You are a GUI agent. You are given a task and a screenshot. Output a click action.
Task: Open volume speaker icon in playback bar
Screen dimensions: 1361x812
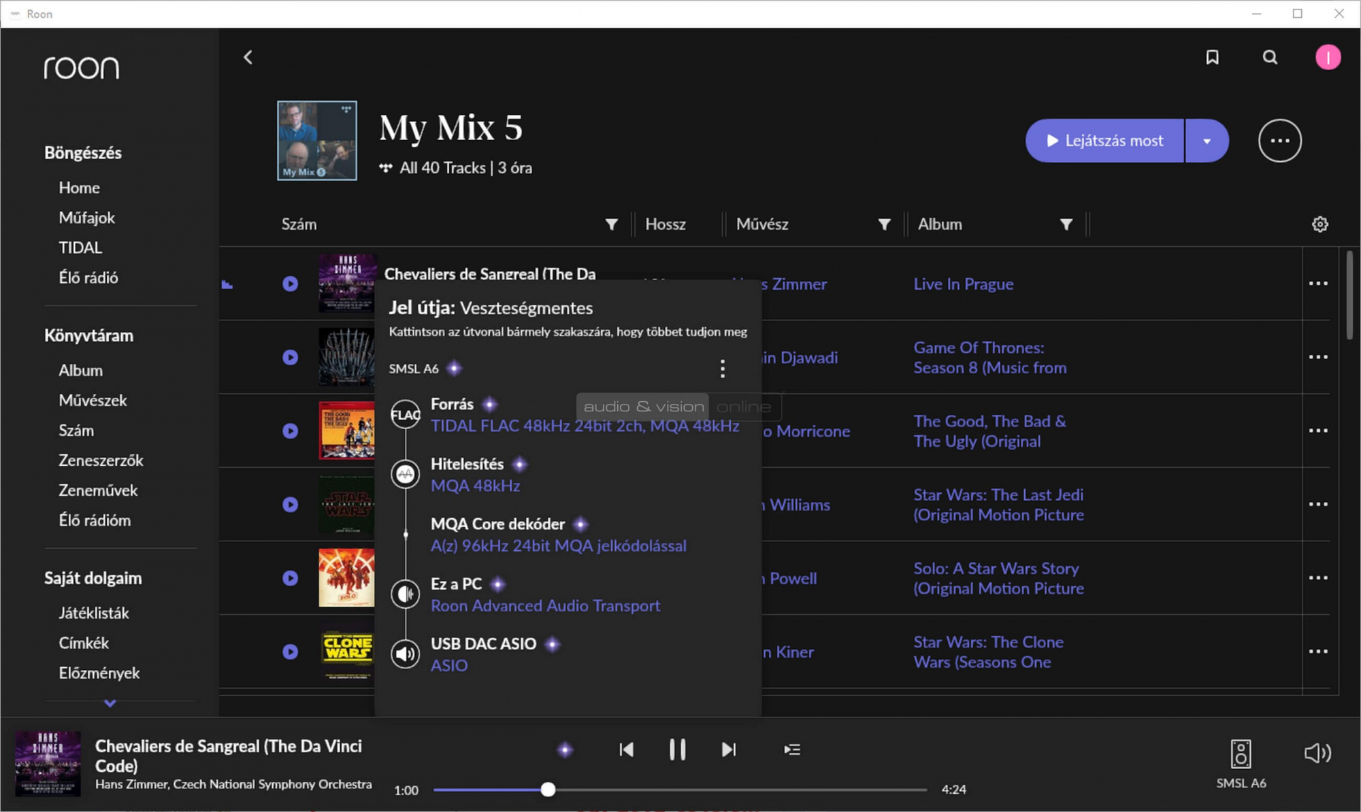1317,753
